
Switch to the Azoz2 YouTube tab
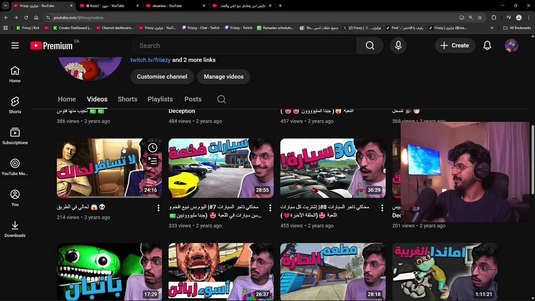110,6
